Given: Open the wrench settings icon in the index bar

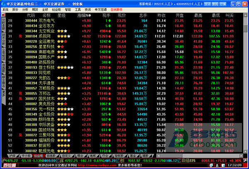Looking at the screenshot, I should pyautogui.click(x=245, y=160).
